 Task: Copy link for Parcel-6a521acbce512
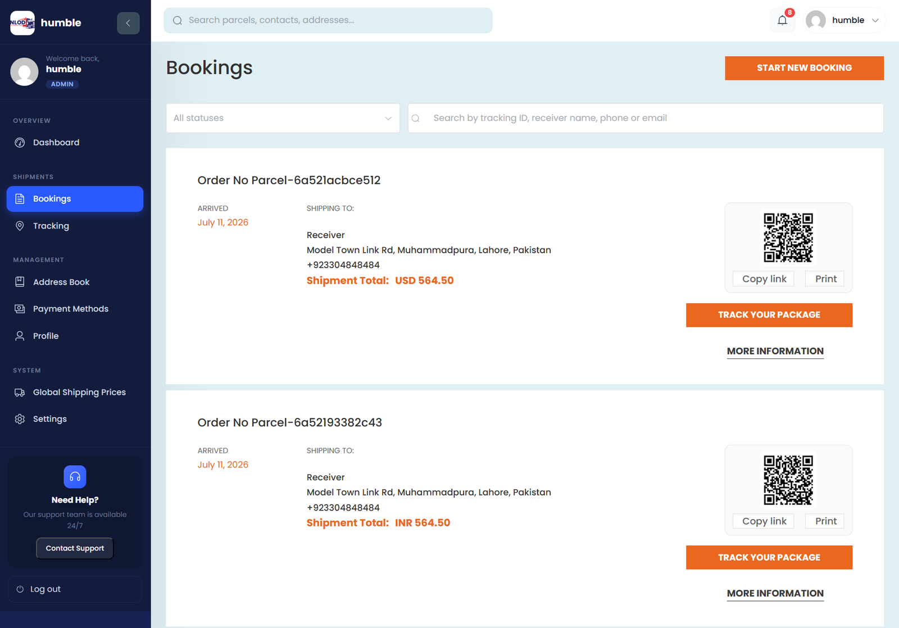point(764,279)
